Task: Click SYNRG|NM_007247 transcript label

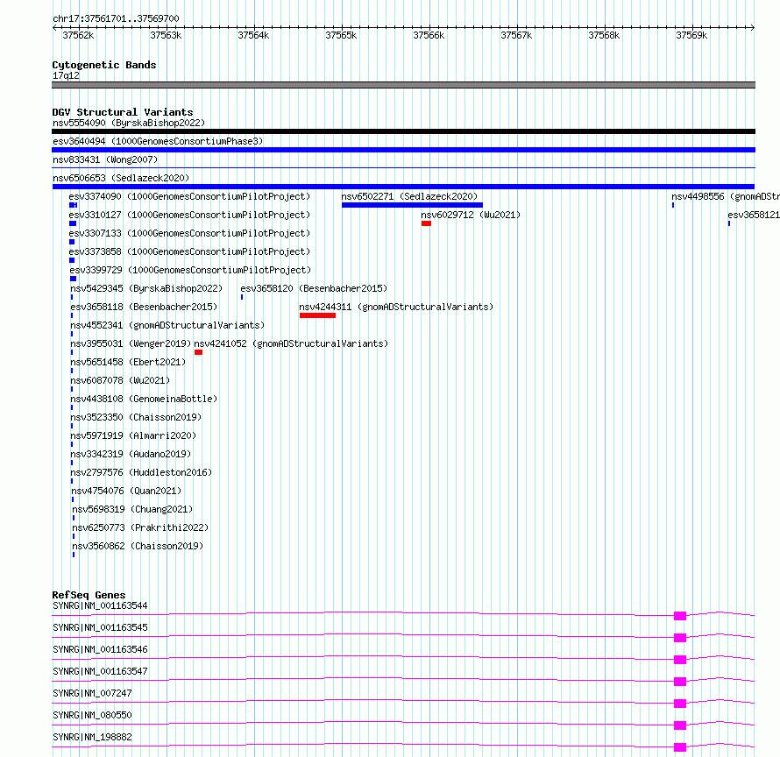Action: click(92, 693)
